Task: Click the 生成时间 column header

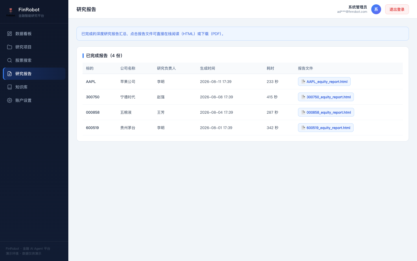Action: [208, 68]
